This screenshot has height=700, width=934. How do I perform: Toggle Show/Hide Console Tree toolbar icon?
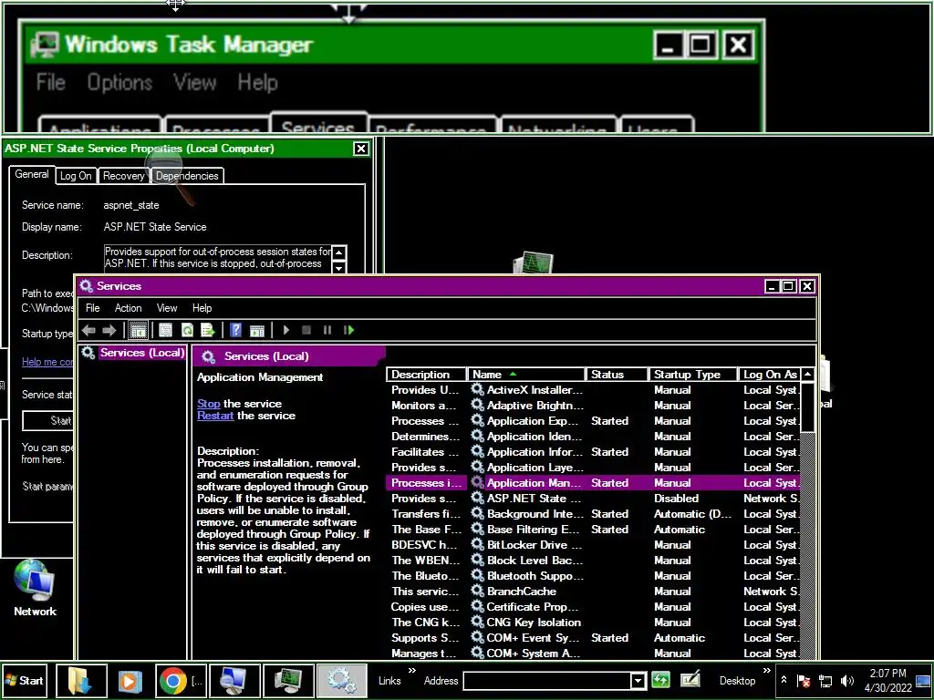[x=139, y=330]
